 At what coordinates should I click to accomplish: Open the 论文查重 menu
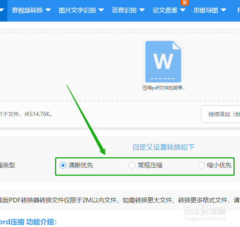(x=165, y=10)
